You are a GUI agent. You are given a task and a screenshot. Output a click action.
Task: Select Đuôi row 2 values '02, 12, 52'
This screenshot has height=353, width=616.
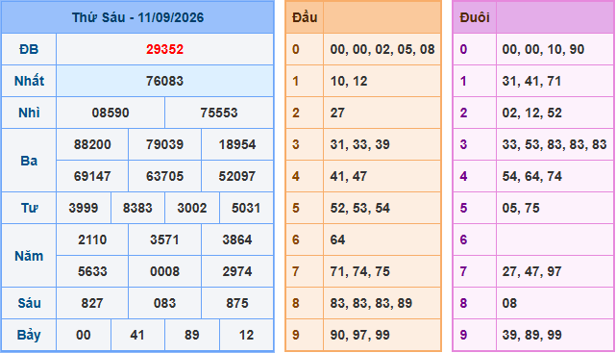tap(532, 113)
